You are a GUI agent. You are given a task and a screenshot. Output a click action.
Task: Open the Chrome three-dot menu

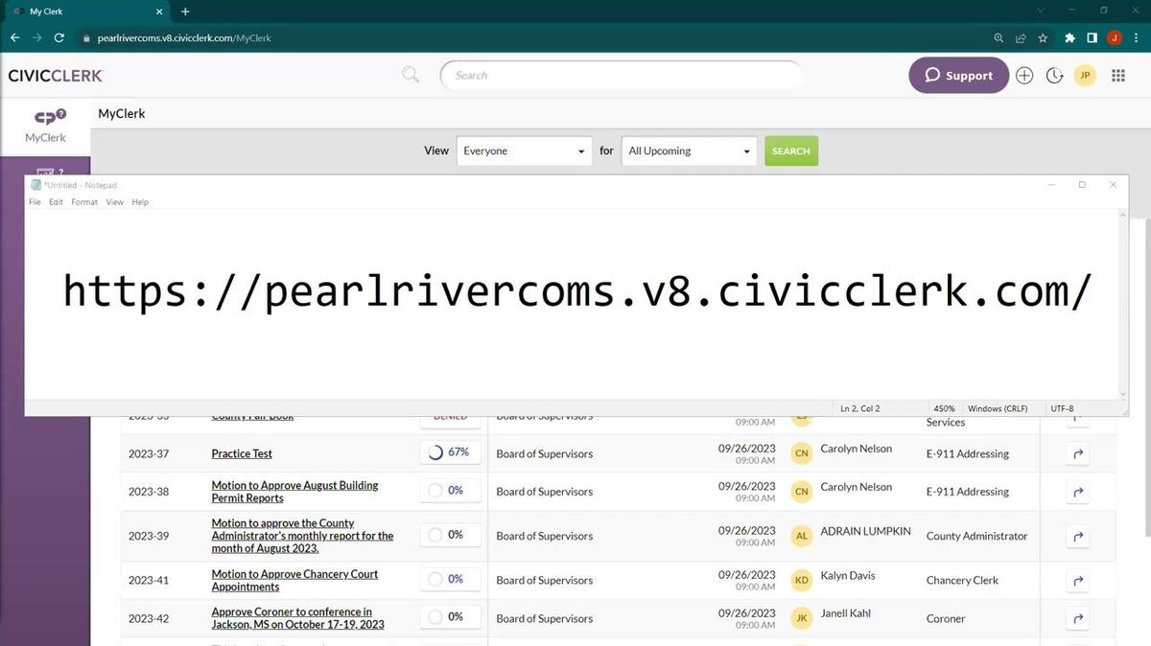(x=1136, y=38)
